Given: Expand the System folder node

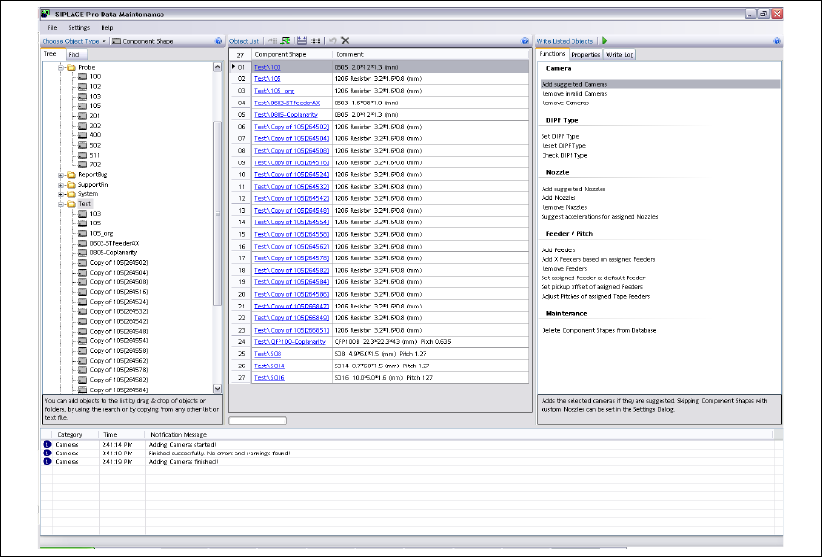Looking at the screenshot, I should [60, 194].
